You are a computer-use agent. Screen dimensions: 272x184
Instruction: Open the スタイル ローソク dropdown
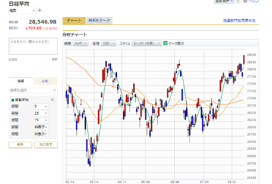[147, 43]
